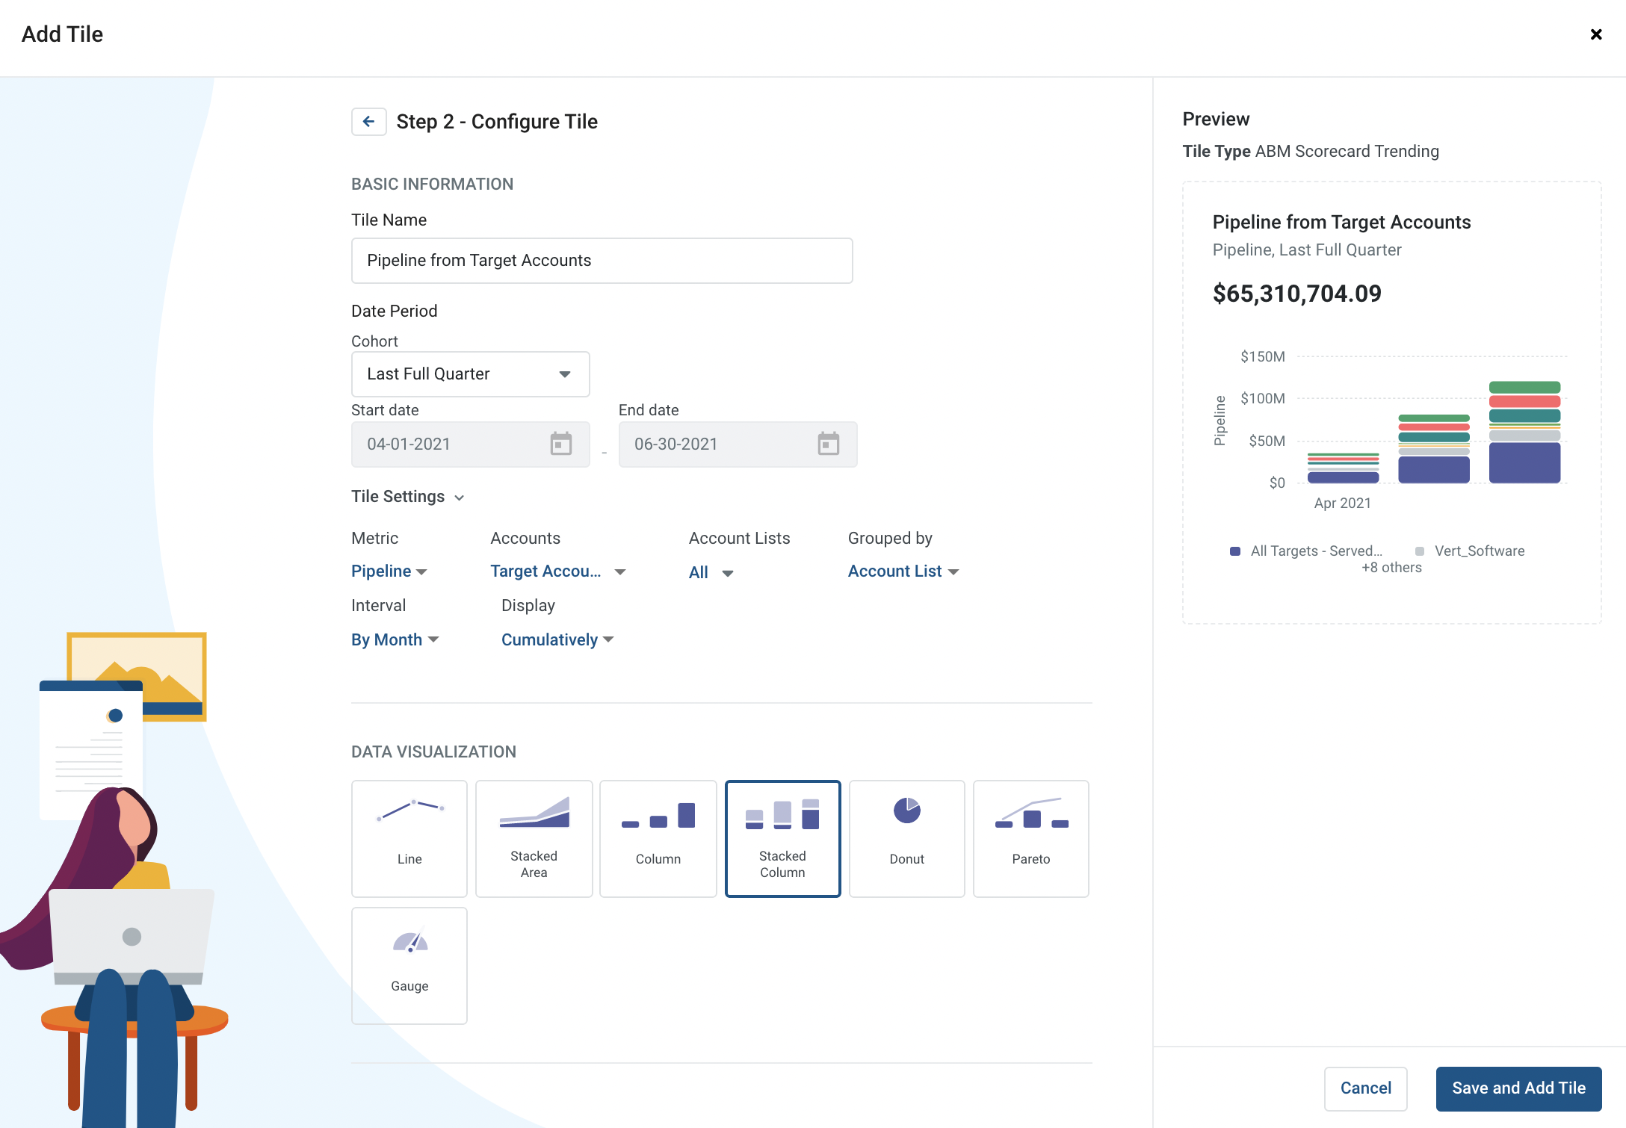
Task: Select the Line chart visualization
Action: pos(409,839)
